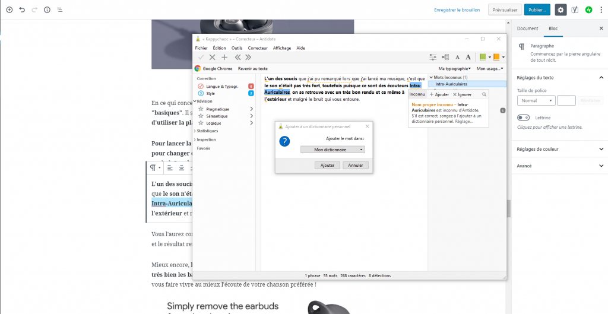608x314 pixels.
Task: Go to the next detection double-arrow
Action: click(248, 57)
